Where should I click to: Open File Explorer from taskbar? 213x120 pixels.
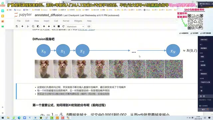[x=8, y=118]
